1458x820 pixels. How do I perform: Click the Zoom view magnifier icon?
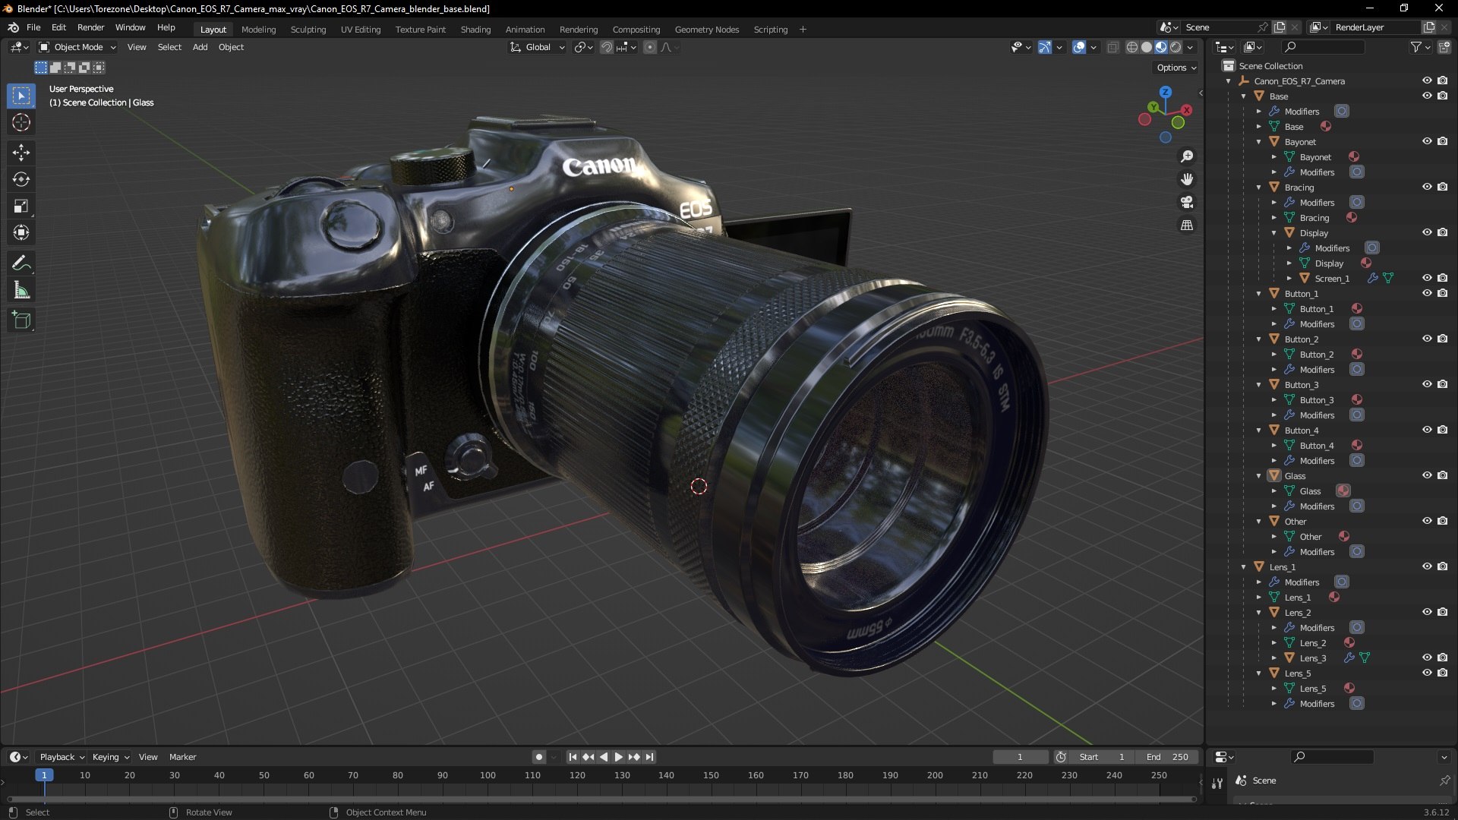point(1187,156)
